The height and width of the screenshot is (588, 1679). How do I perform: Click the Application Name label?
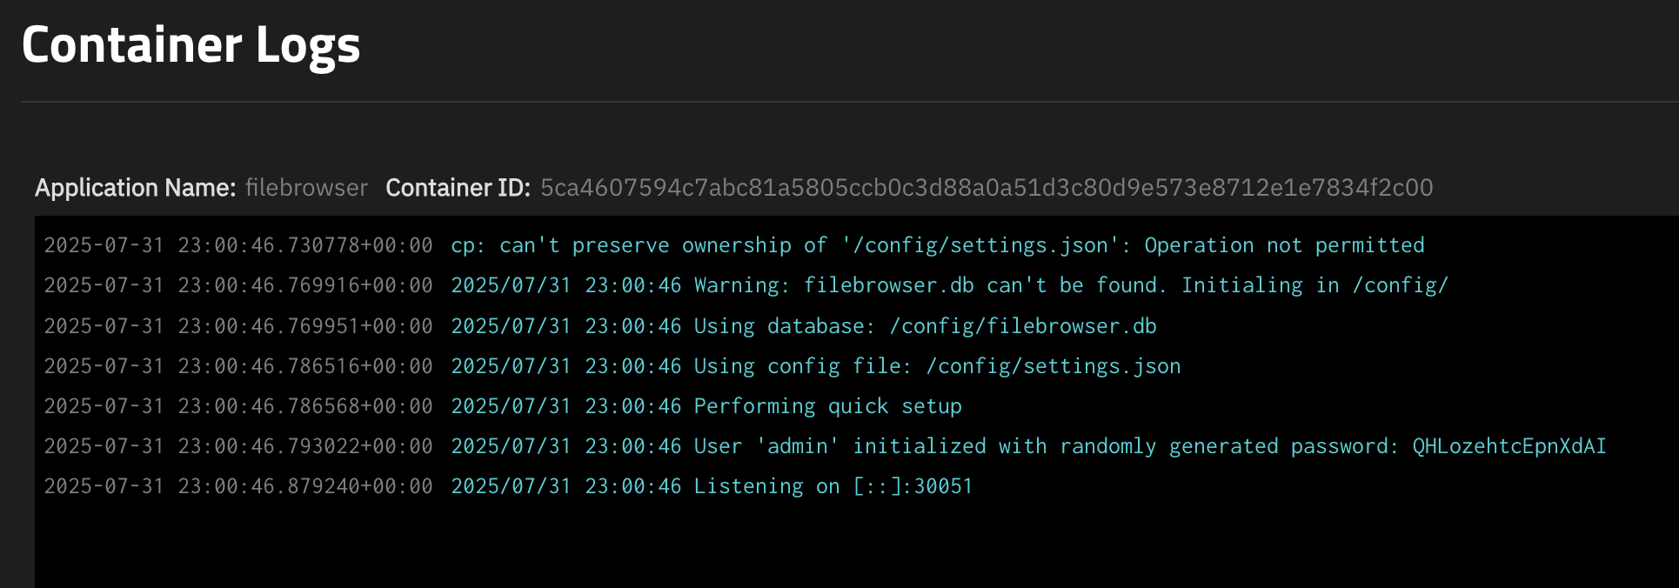135,188
